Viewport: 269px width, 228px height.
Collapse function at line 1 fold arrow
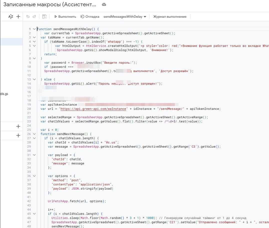[34, 29]
